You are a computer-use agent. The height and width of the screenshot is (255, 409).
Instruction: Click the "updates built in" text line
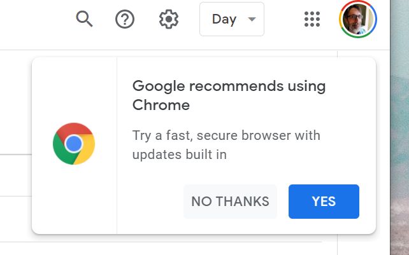(180, 154)
